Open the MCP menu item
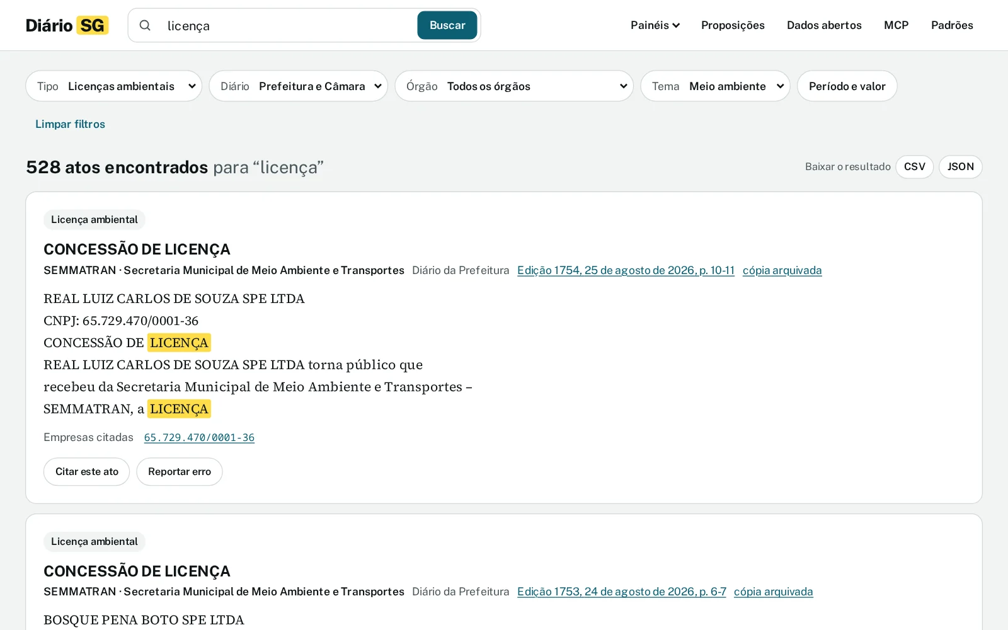Viewport: 1008px width, 630px height. 896,25
